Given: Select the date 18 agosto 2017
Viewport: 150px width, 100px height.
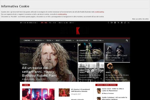Looking at the screenshot, I should click(x=76, y=94).
